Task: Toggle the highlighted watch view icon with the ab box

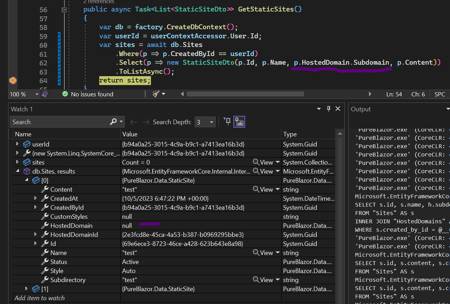Action: [x=239, y=122]
